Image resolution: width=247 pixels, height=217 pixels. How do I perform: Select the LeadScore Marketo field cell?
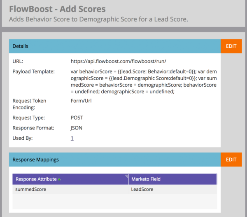point(173,189)
